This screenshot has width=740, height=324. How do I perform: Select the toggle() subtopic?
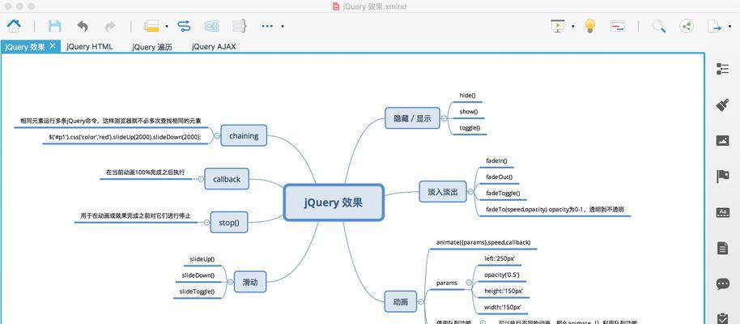[470, 128]
